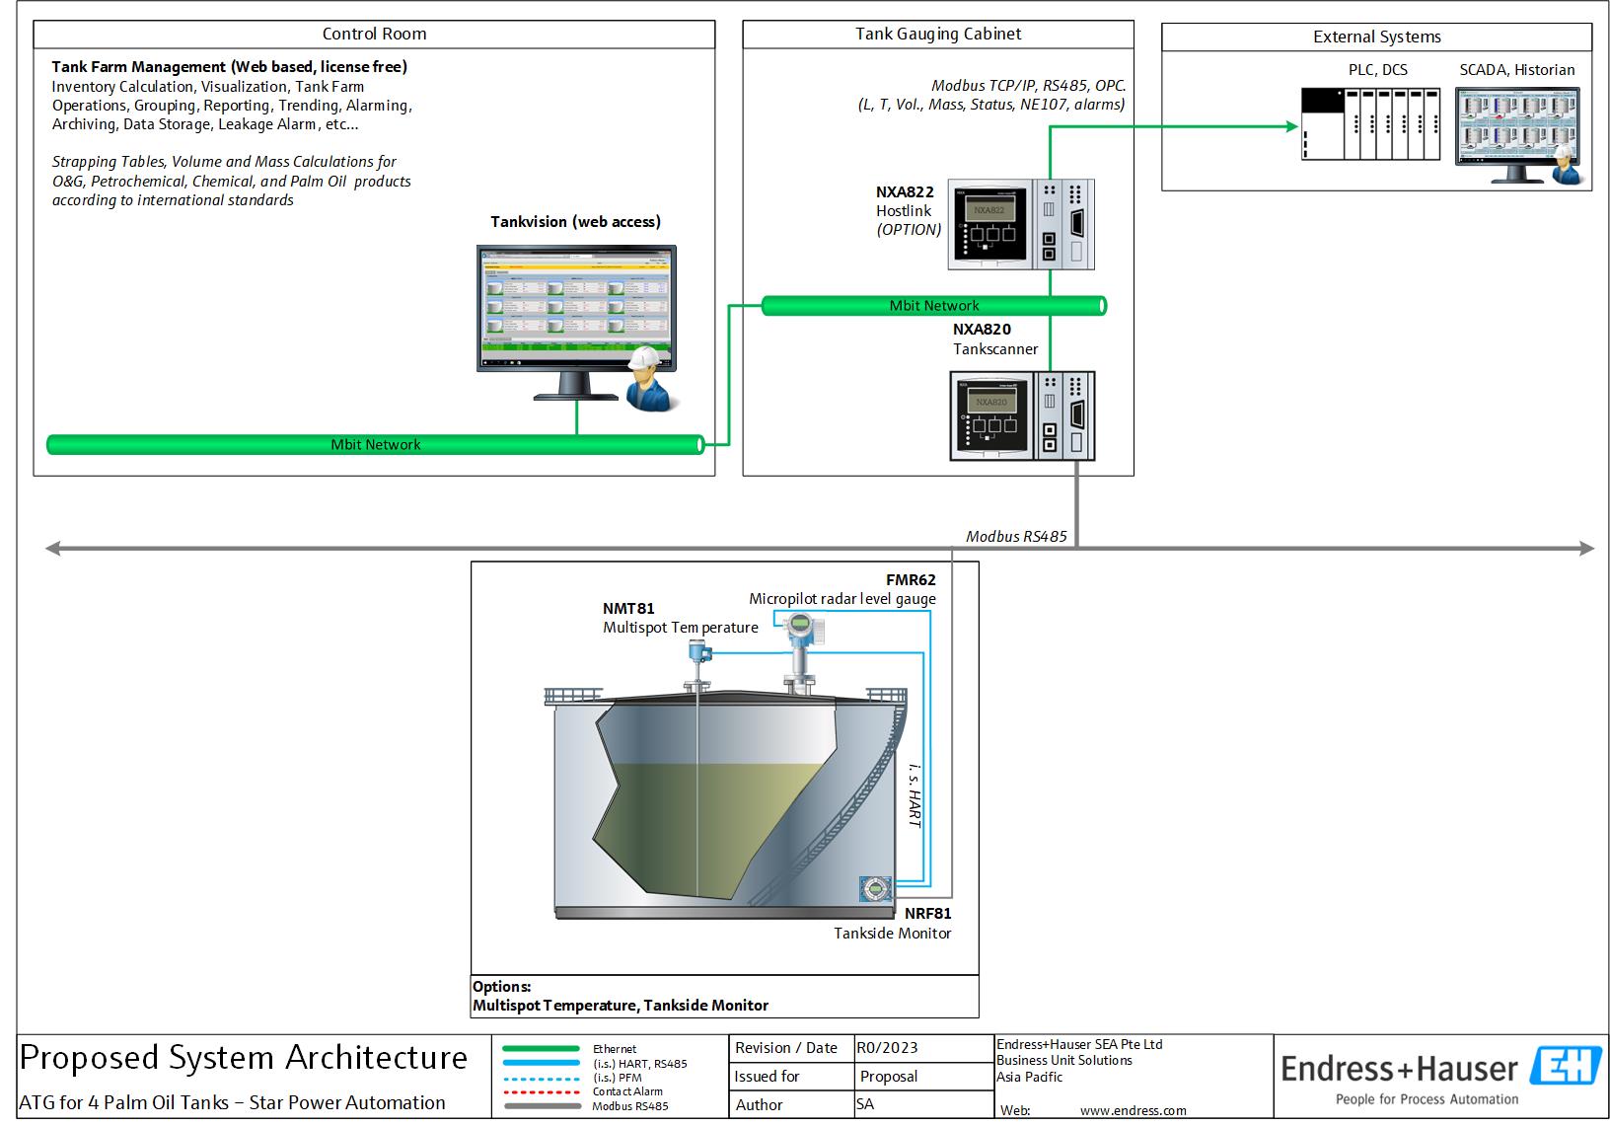The width and height of the screenshot is (1610, 1126).
Task: Select the NXA822 Hostlink device image
Action: click(1021, 224)
